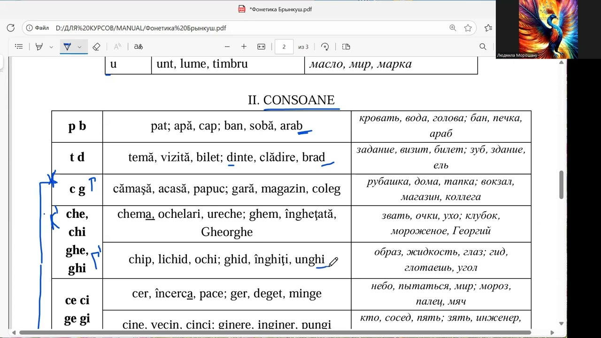Click the cell 'p b'
The image size is (601, 338).
pos(77,126)
